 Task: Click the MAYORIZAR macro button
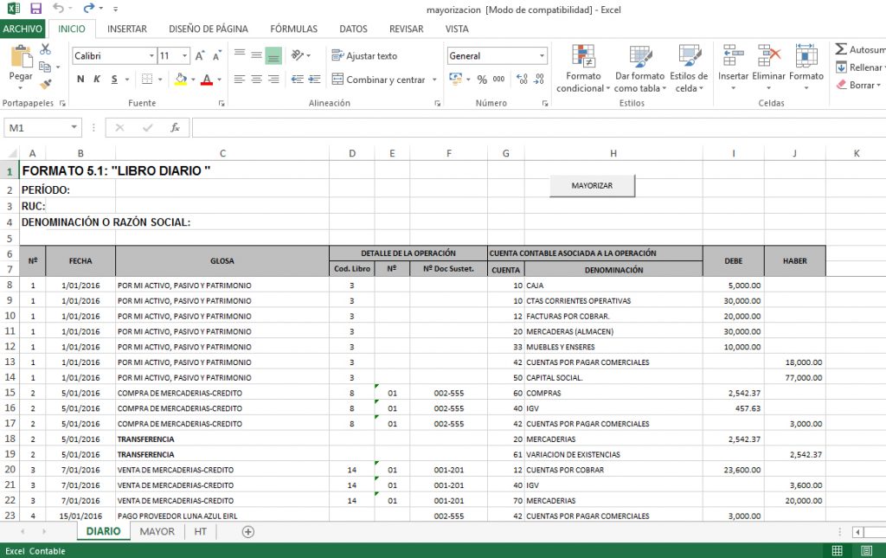[592, 185]
